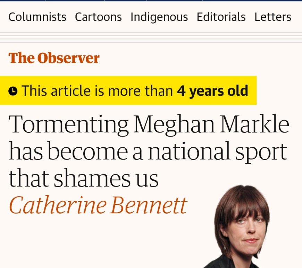Switch to the Cartoons section
The width and height of the screenshot is (302, 268).
click(98, 17)
